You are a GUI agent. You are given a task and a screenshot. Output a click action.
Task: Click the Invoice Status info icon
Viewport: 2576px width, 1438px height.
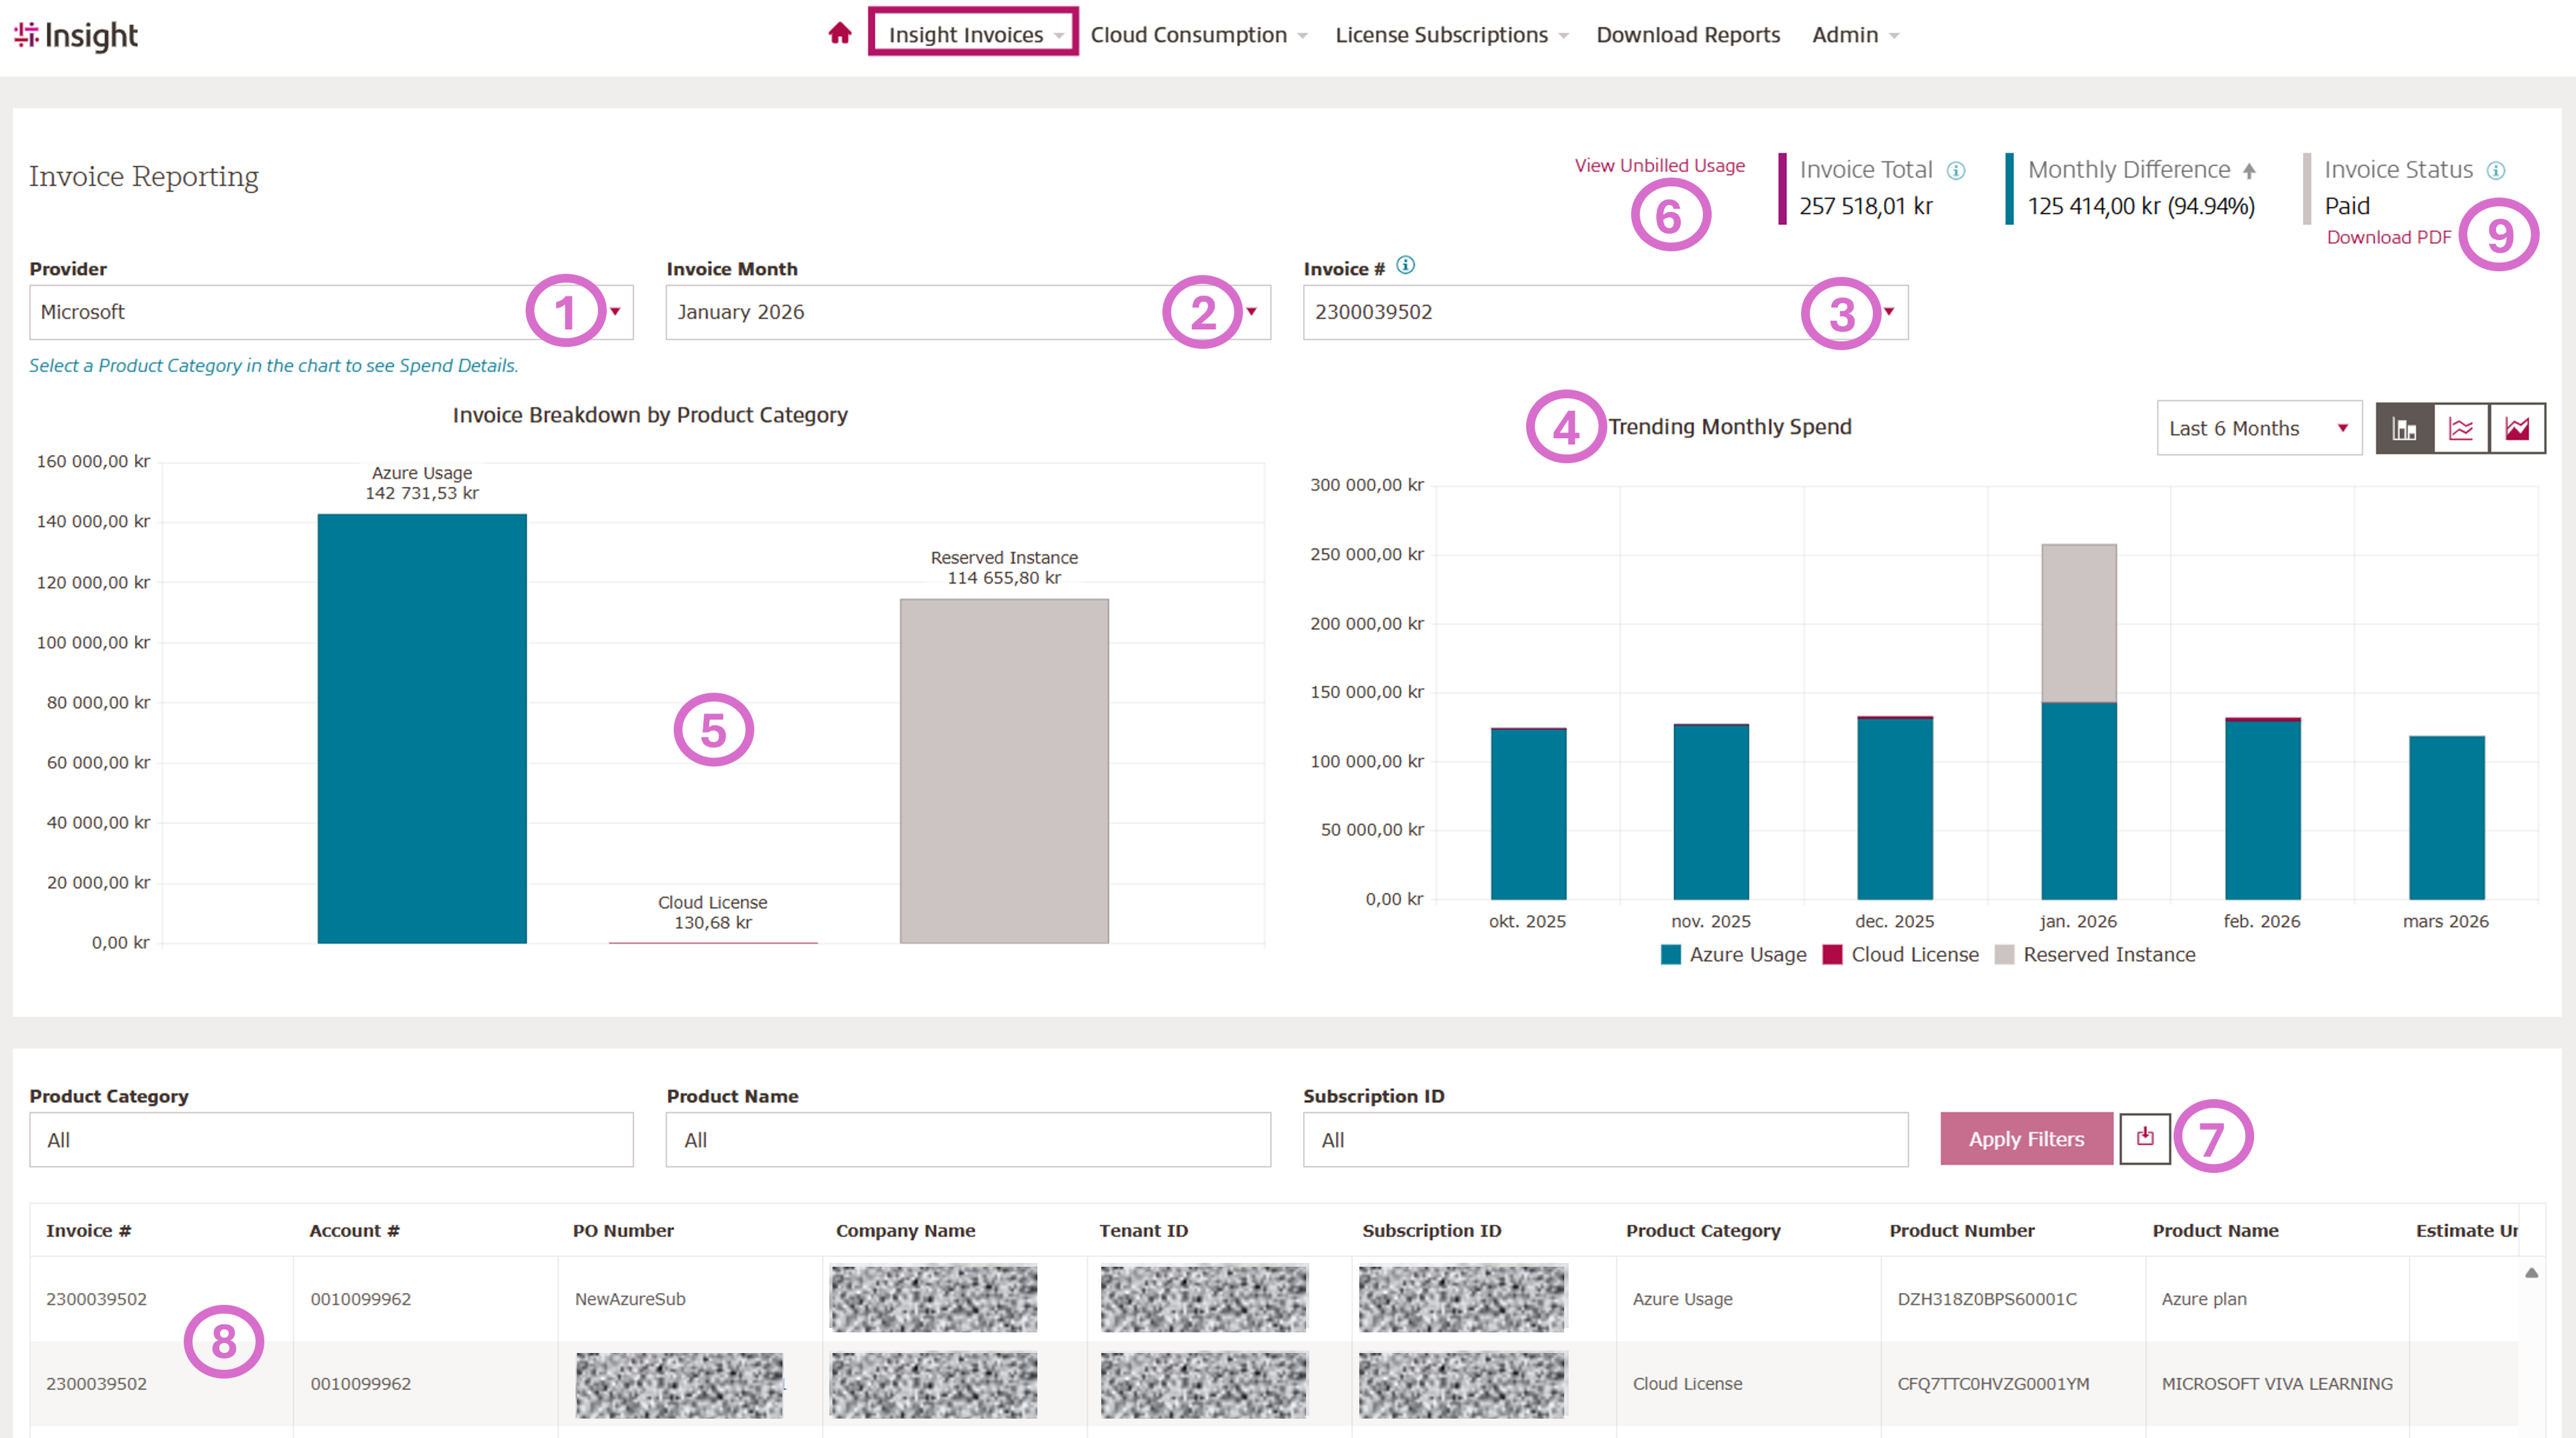(2496, 171)
